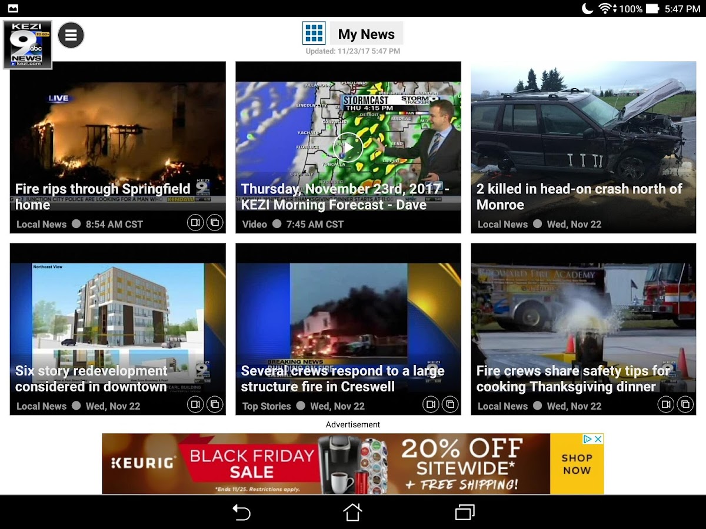This screenshot has height=529, width=706.
Task: Tap the video camera icon on Springfield fire story
Action: coord(196,223)
